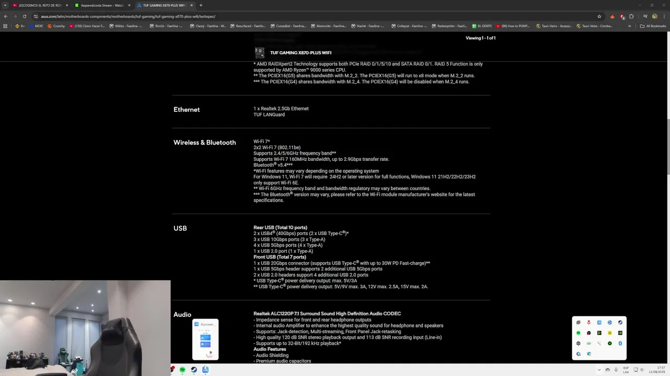Go back to the previous page
This screenshot has width=670, height=376.
tap(6, 16)
